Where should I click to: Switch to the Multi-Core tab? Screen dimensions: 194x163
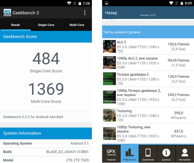77,25
